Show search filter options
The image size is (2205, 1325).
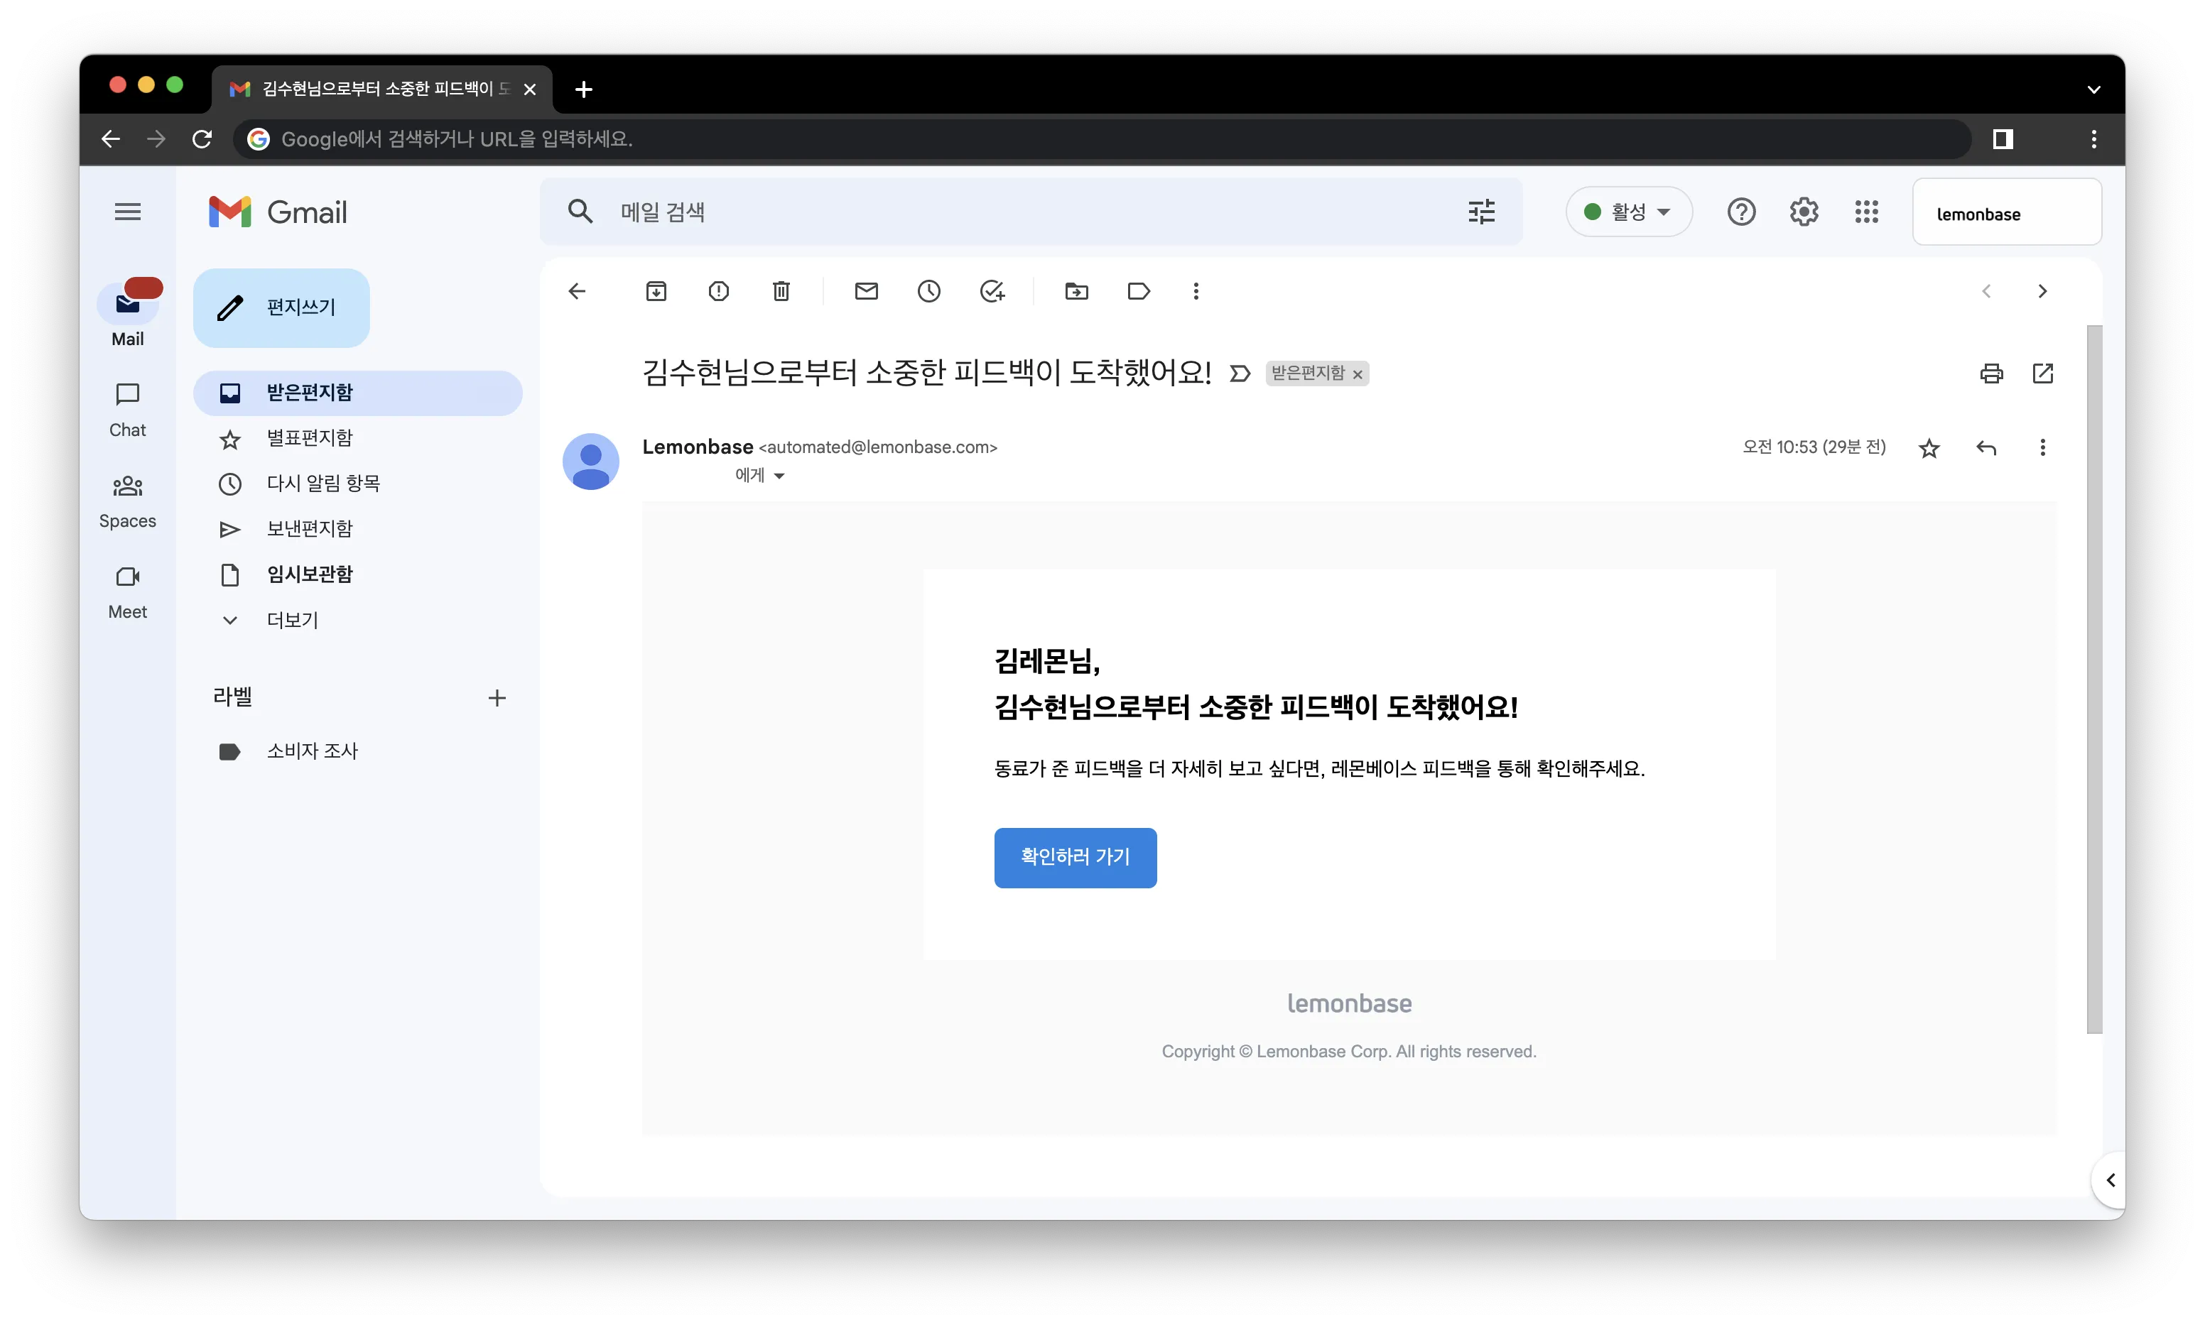click(1480, 212)
